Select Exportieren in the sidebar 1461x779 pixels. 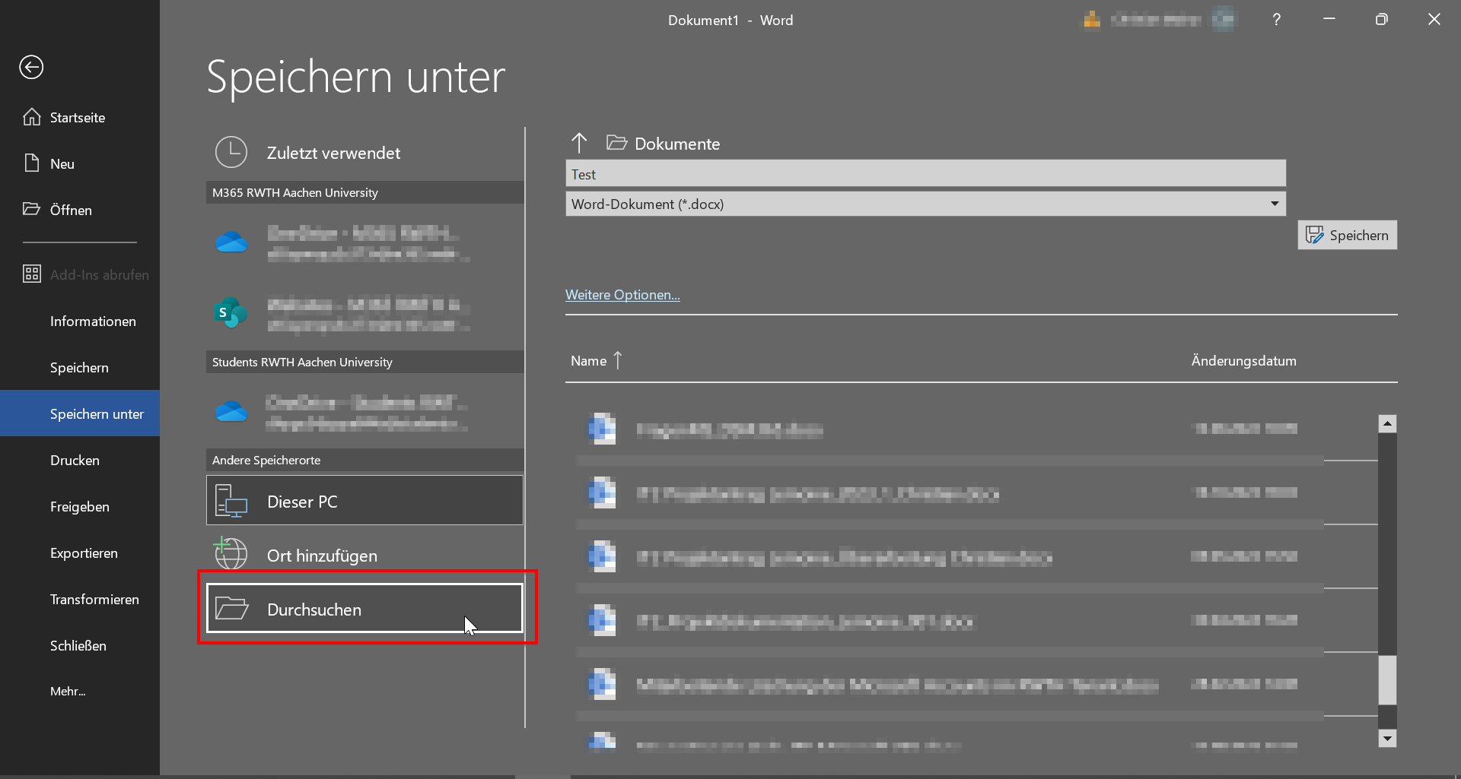pos(84,553)
